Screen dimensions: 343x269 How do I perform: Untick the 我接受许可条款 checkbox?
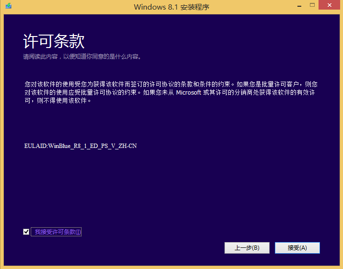point(26,232)
